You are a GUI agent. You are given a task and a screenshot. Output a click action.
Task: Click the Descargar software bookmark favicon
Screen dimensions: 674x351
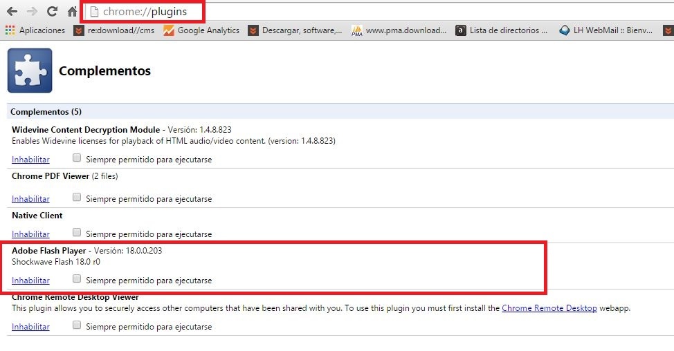(x=253, y=30)
